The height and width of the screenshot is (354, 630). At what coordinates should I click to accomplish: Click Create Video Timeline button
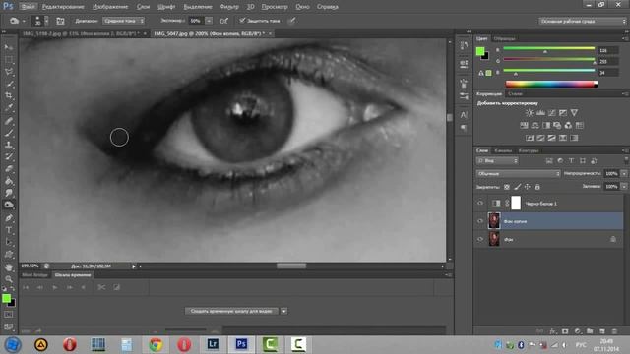[x=231, y=311]
